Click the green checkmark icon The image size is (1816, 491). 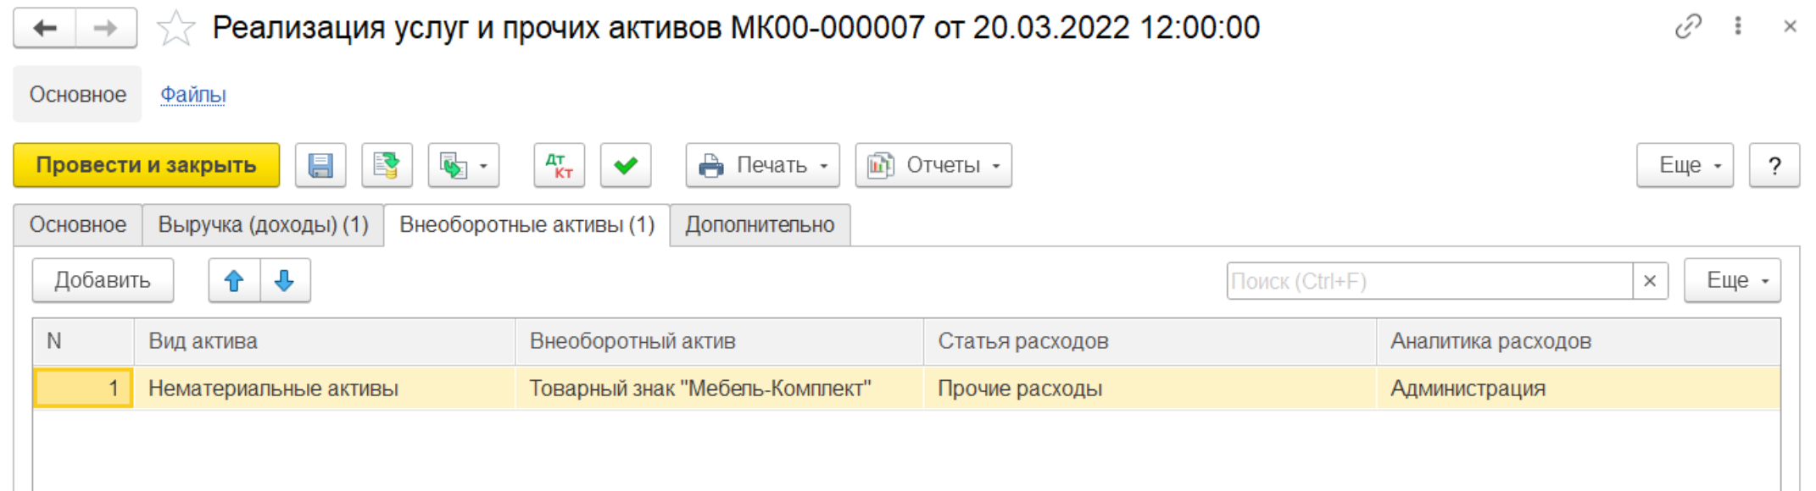[626, 165]
